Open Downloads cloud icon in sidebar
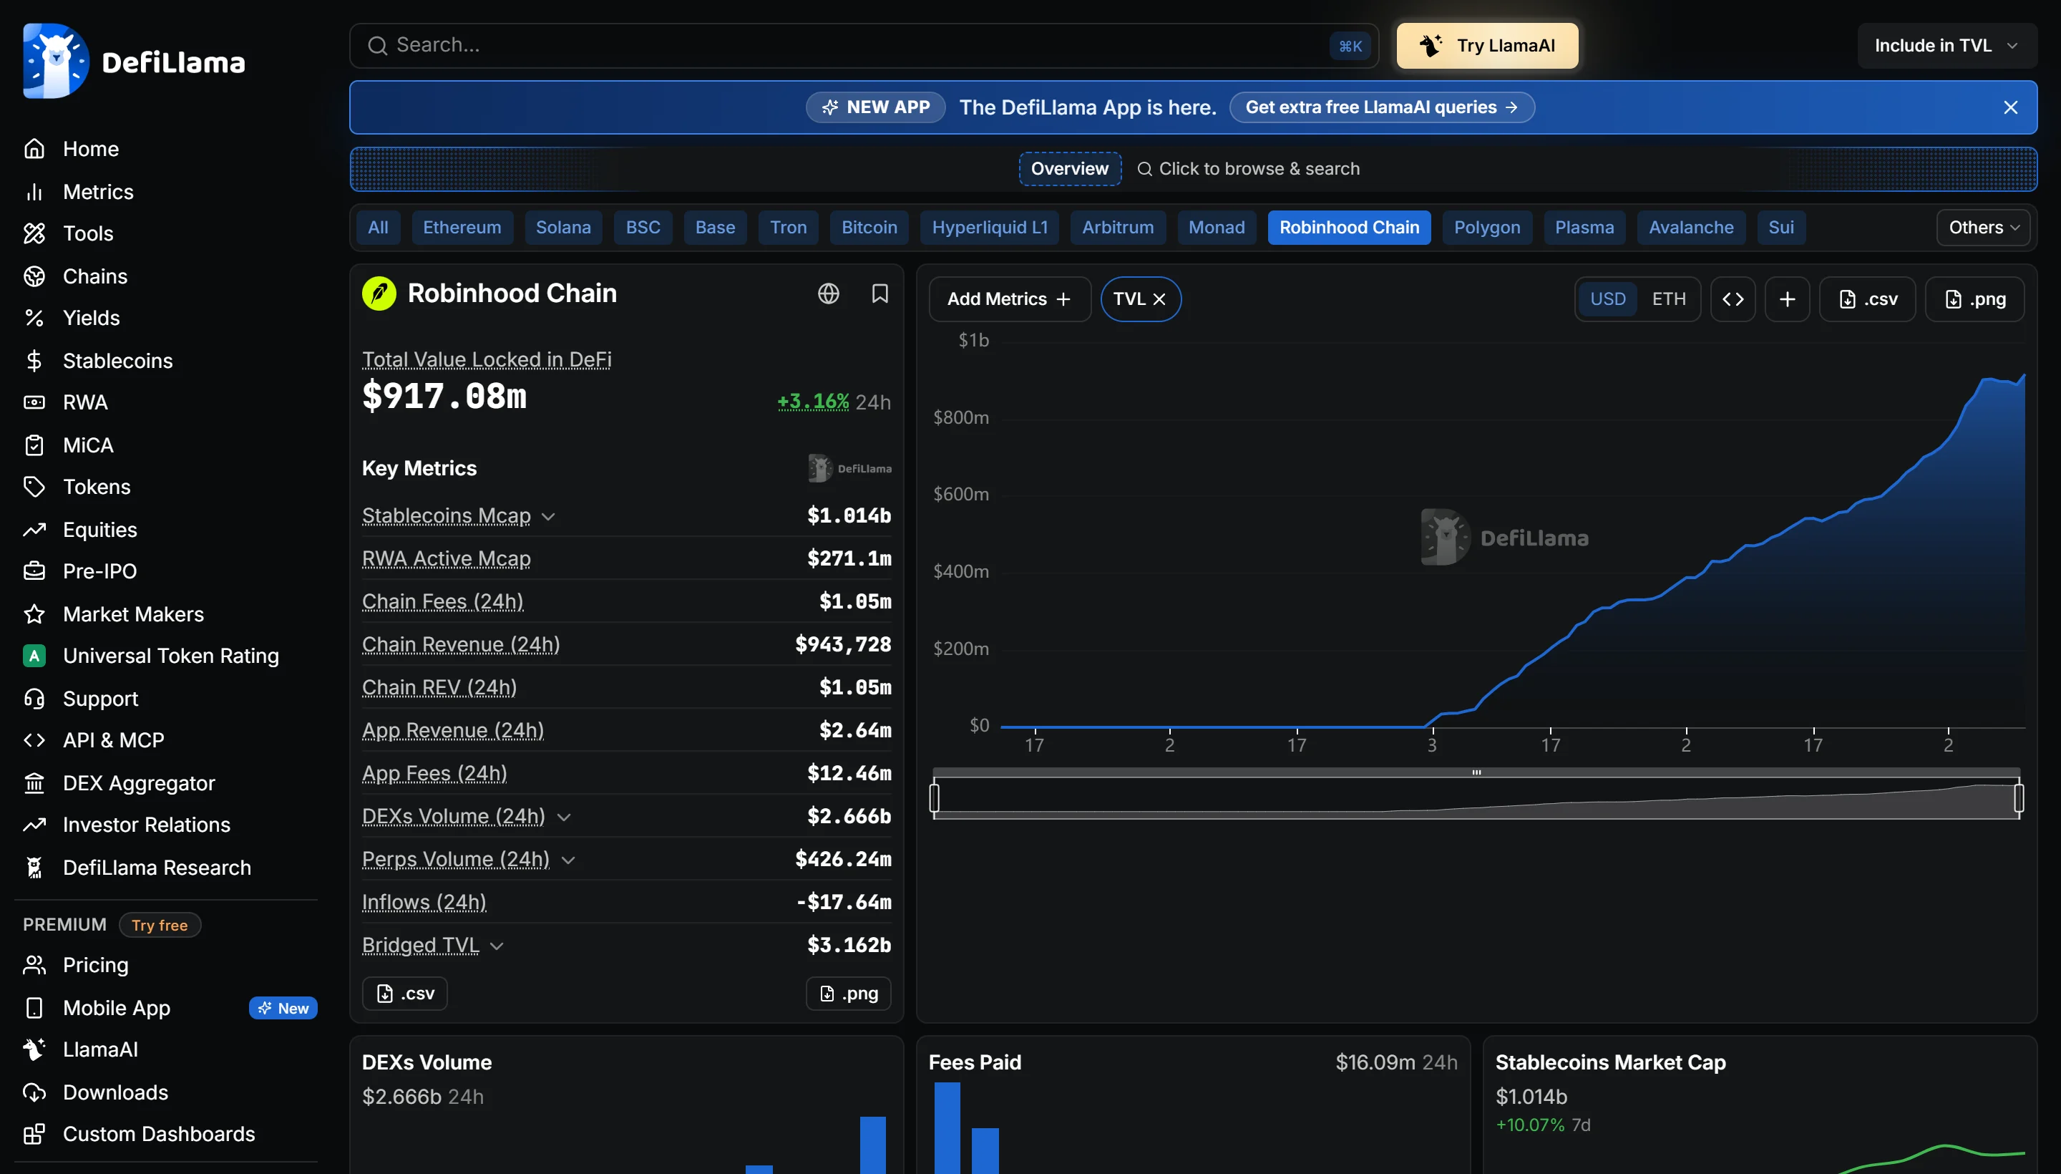The height and width of the screenshot is (1174, 2061). 34,1092
